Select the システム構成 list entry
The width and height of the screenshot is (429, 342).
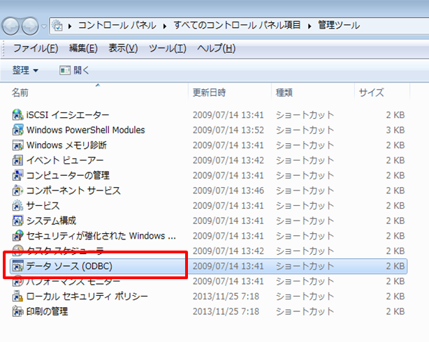51,221
